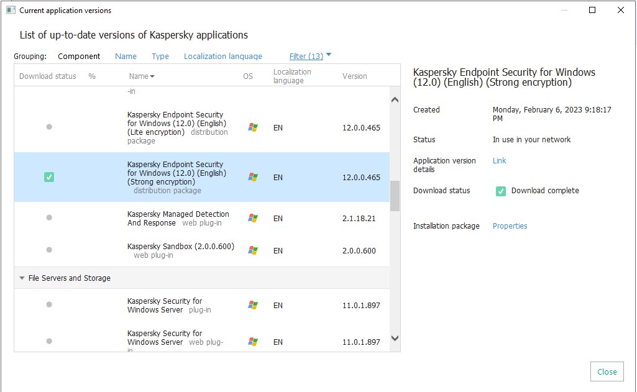The width and height of the screenshot is (637, 392).
Task: Toggle green checkbox on Strong encryption row
Action: 49,177
